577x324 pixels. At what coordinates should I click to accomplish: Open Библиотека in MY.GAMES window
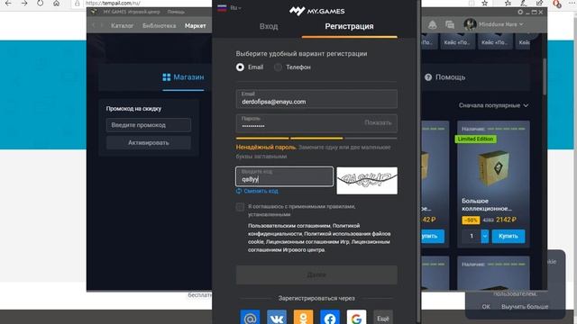(x=159, y=26)
